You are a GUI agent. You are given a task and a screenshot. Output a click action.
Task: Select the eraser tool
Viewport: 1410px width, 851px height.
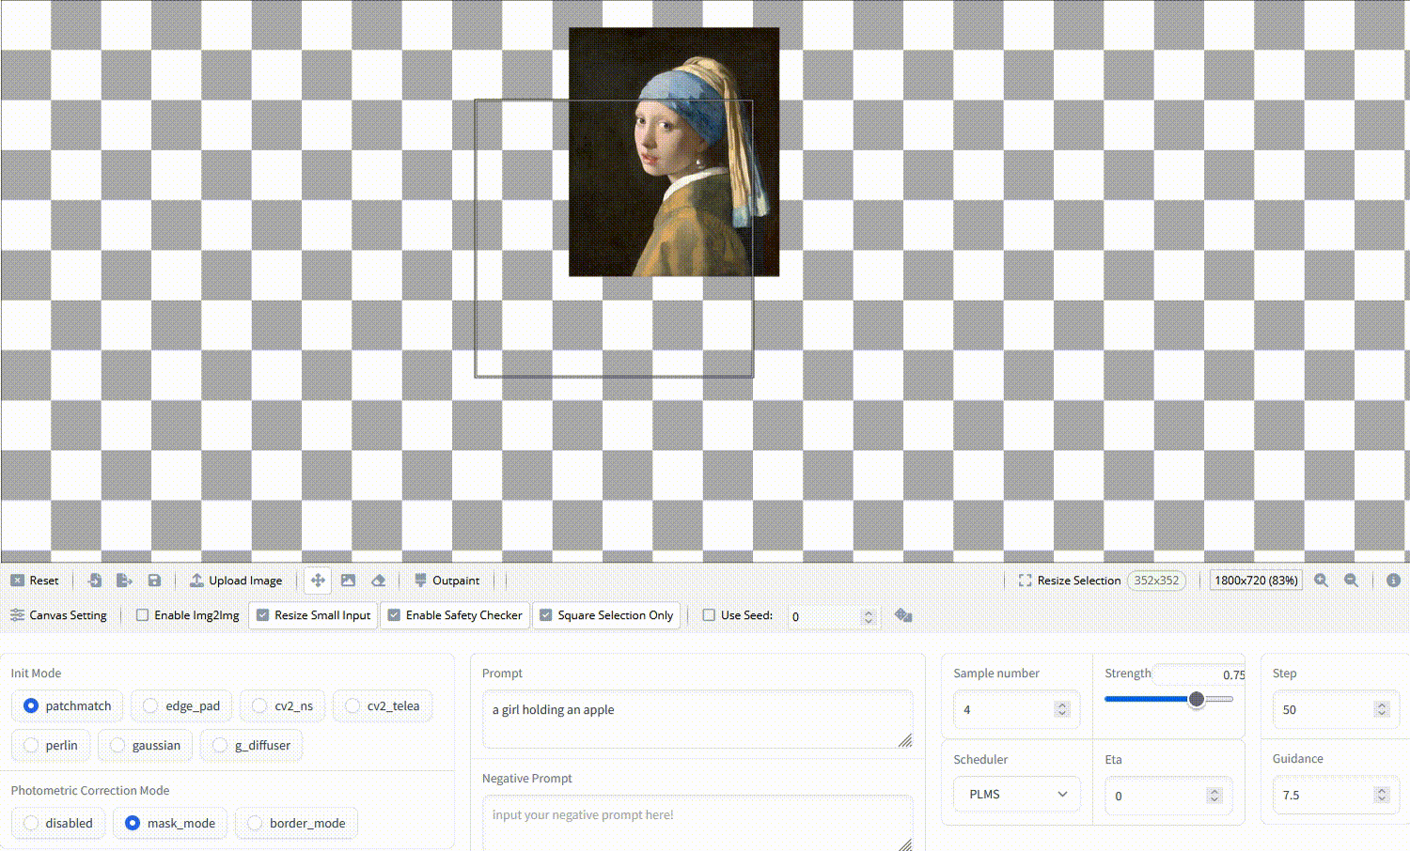coord(378,580)
